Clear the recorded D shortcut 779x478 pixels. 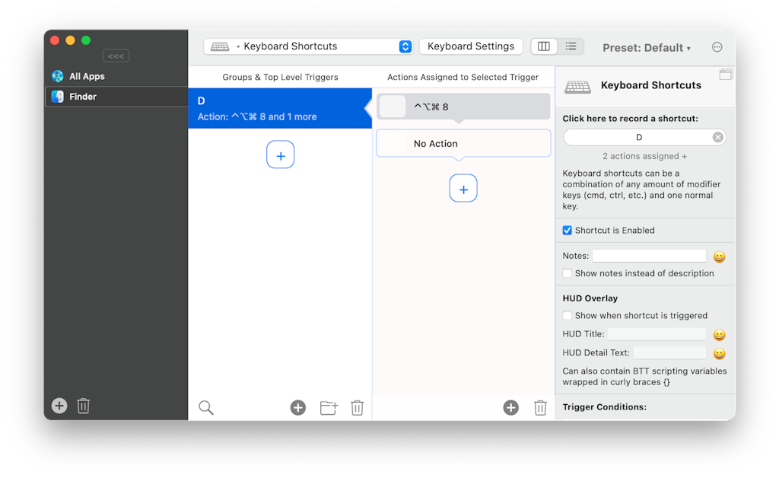(717, 137)
